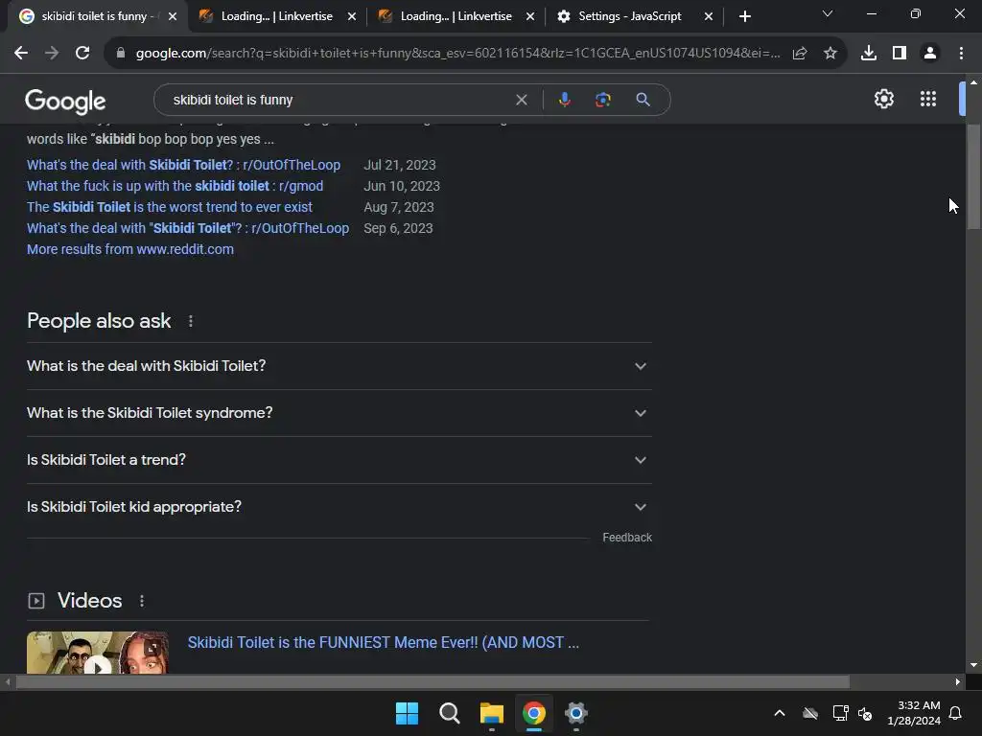Open Windows taskbar search
The width and height of the screenshot is (982, 736).
(449, 713)
